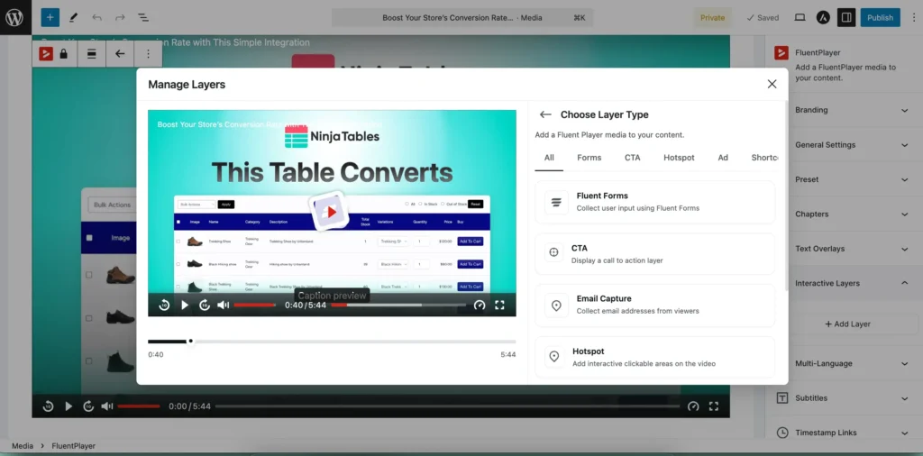Click the Email Capture pin icon
Viewport: 923px width, 456px height.
[556, 306]
